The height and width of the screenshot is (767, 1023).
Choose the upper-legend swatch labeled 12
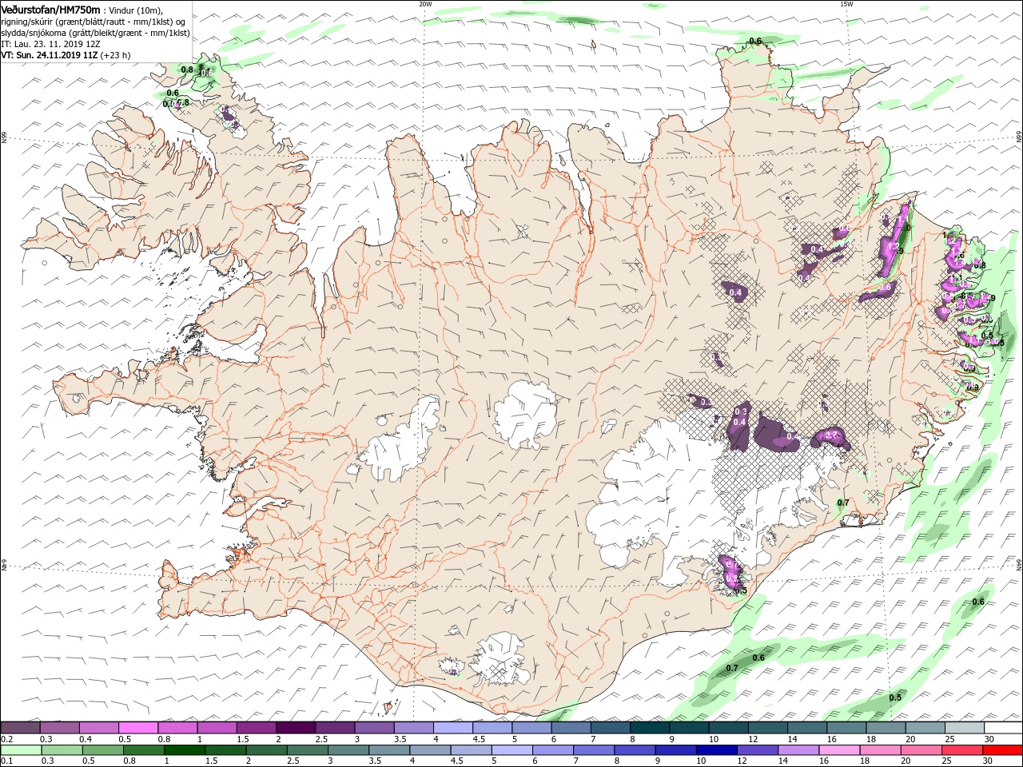pos(767,728)
